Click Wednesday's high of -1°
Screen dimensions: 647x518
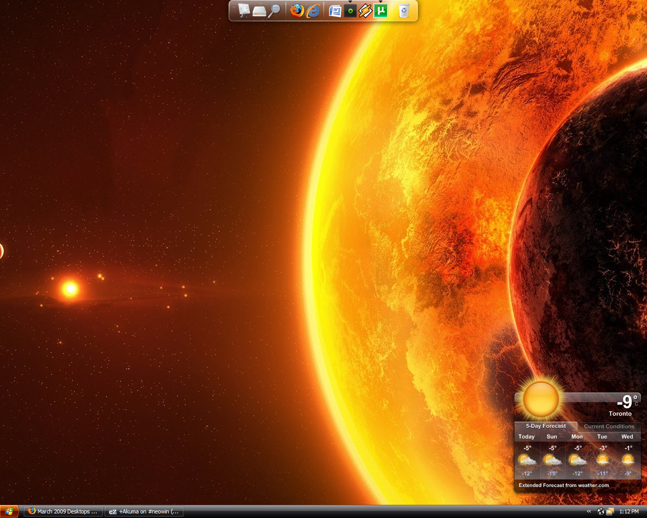628,448
